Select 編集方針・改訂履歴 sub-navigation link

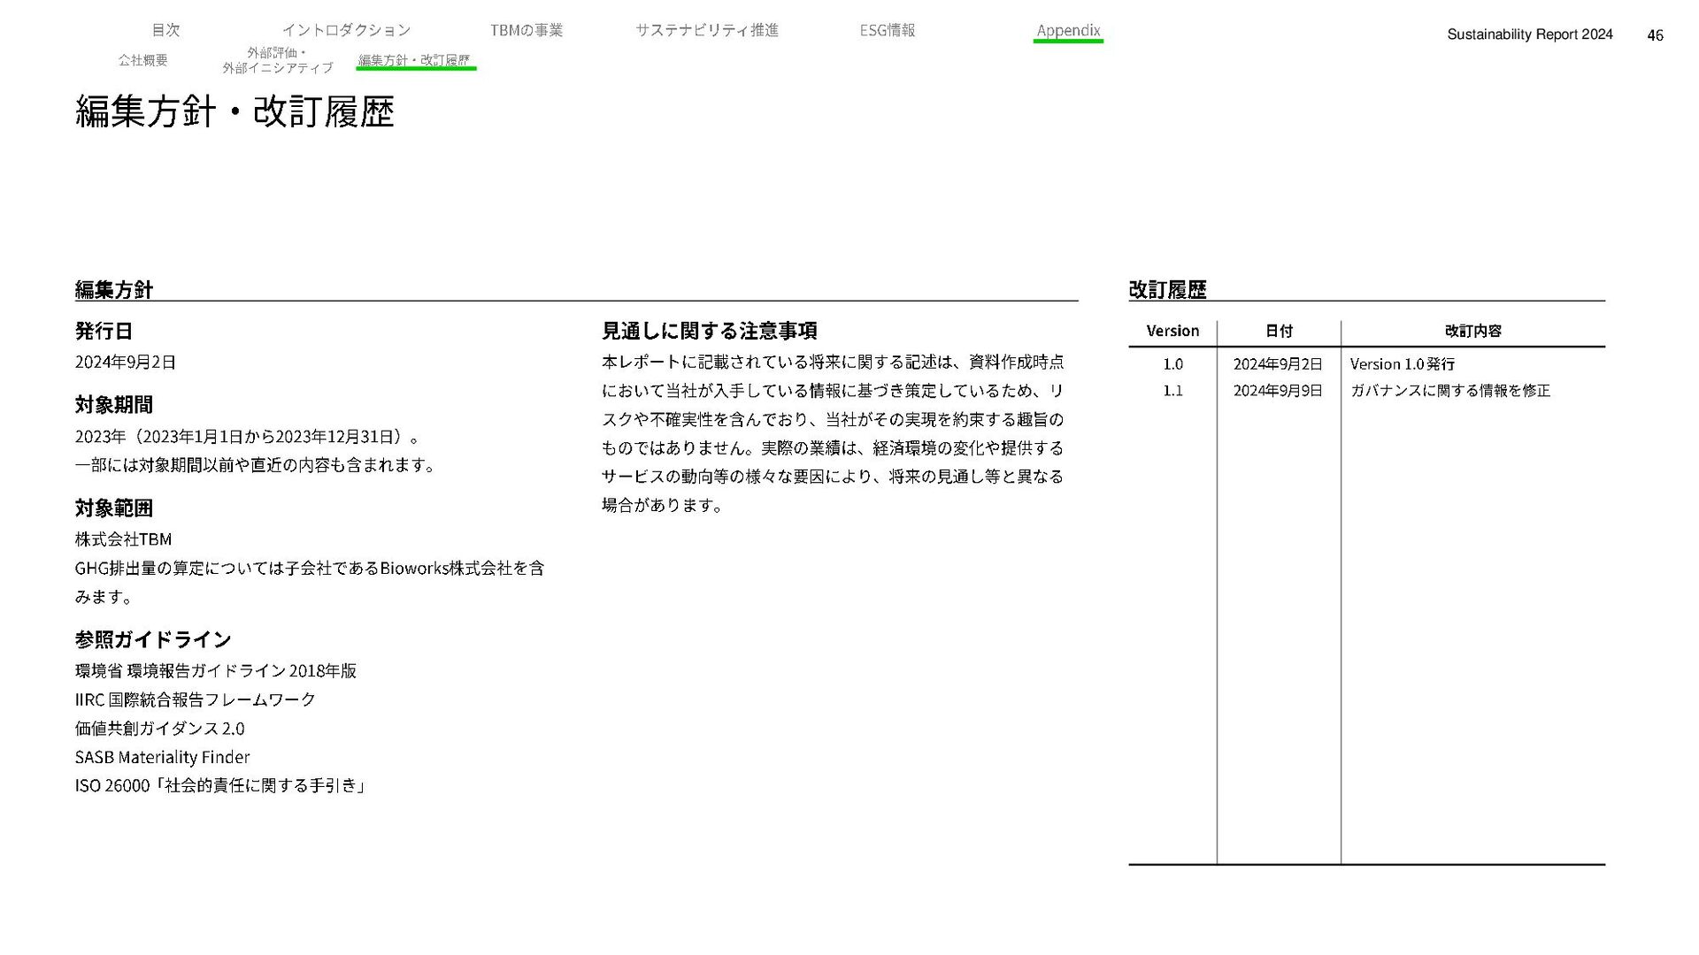pyautogui.click(x=414, y=60)
